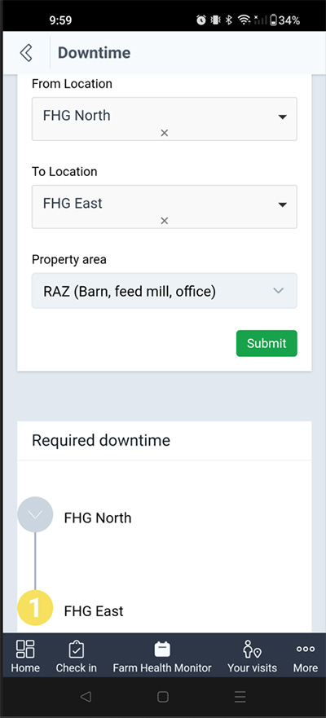326x718 pixels.
Task: Tap the back chevron beside Downtime
Action: [26, 53]
